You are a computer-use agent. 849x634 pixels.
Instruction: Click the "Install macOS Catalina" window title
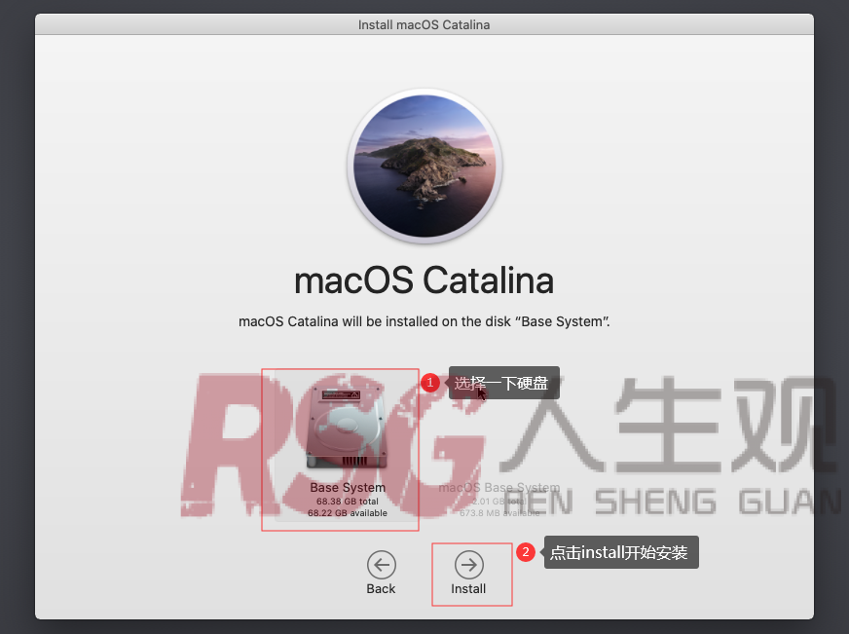click(x=424, y=25)
